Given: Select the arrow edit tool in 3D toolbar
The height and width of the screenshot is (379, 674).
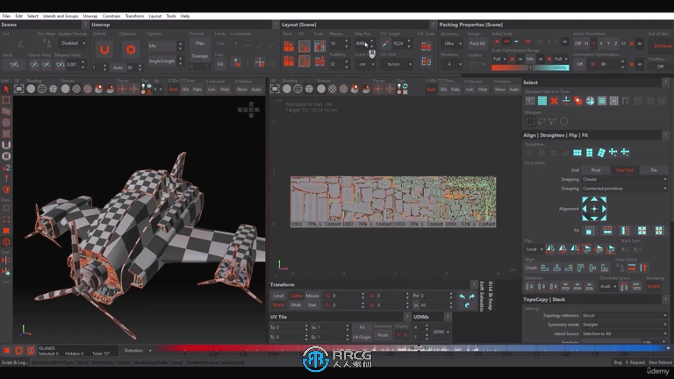Looking at the screenshot, I should click(6, 89).
